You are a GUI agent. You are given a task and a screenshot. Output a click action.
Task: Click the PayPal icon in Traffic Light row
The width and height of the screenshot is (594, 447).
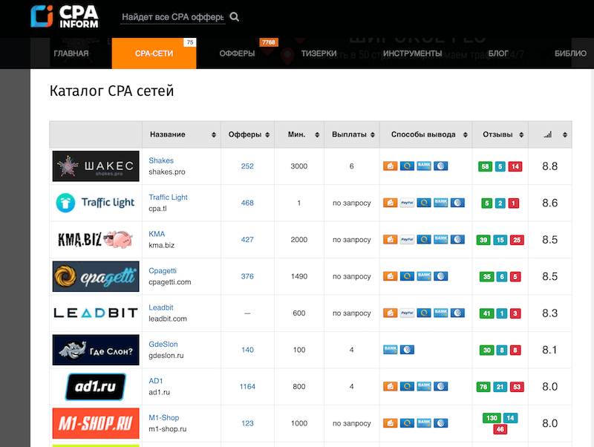click(407, 203)
